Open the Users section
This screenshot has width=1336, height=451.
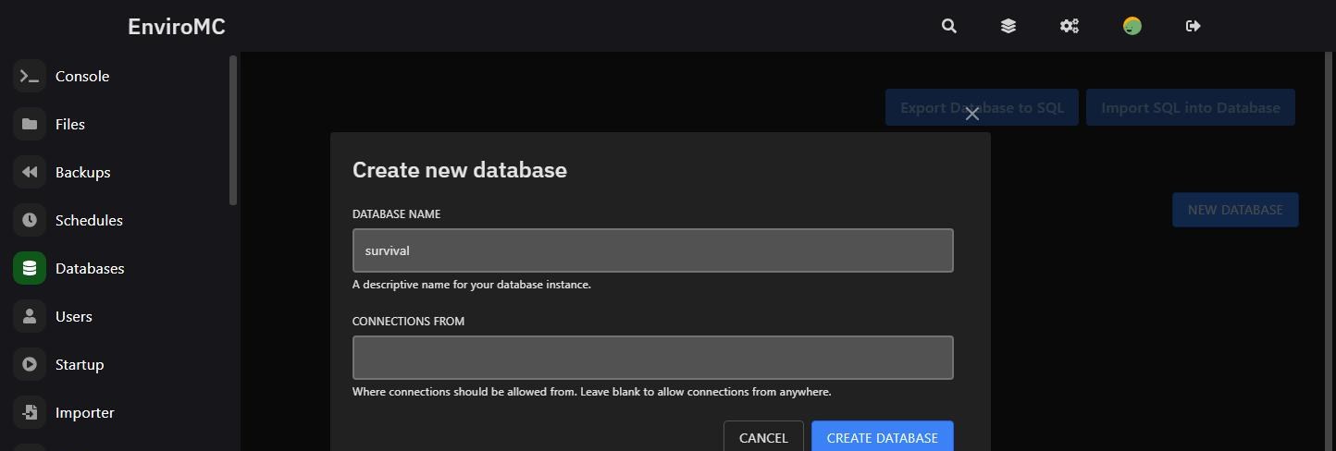74,316
